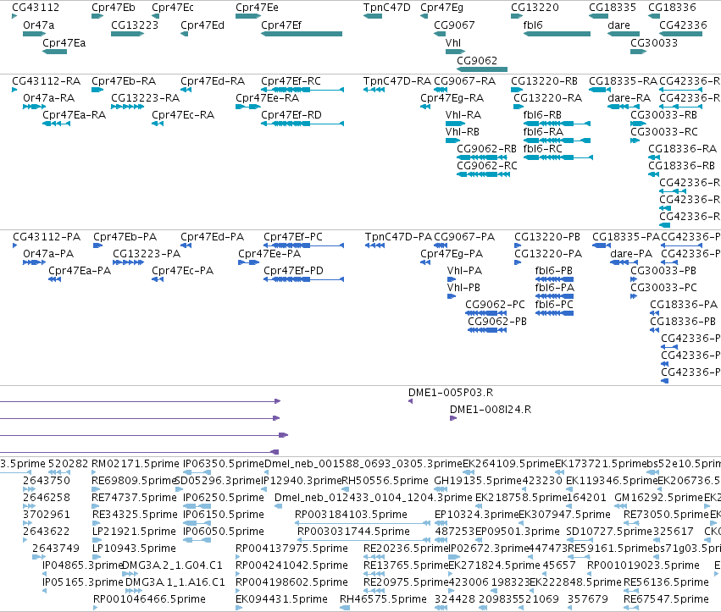Select the RP003031744.5prime EST
Viewport: 721px width, 612px height.
pyautogui.click(x=363, y=540)
